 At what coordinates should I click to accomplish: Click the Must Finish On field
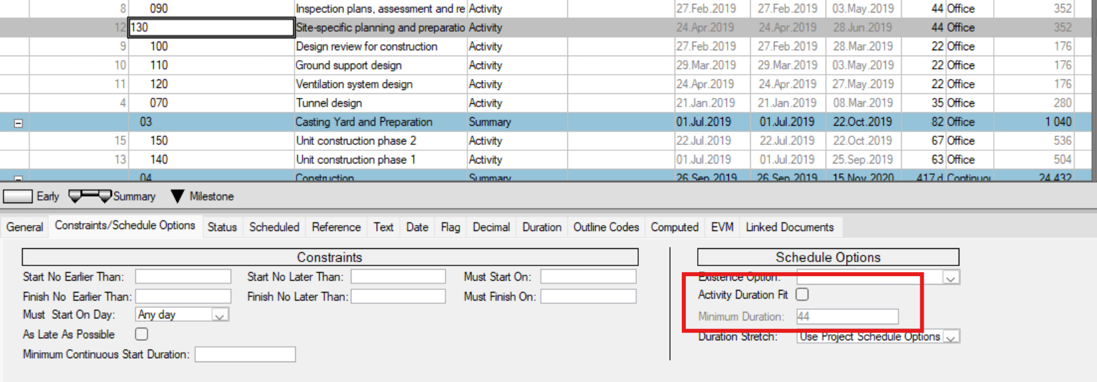click(x=589, y=297)
